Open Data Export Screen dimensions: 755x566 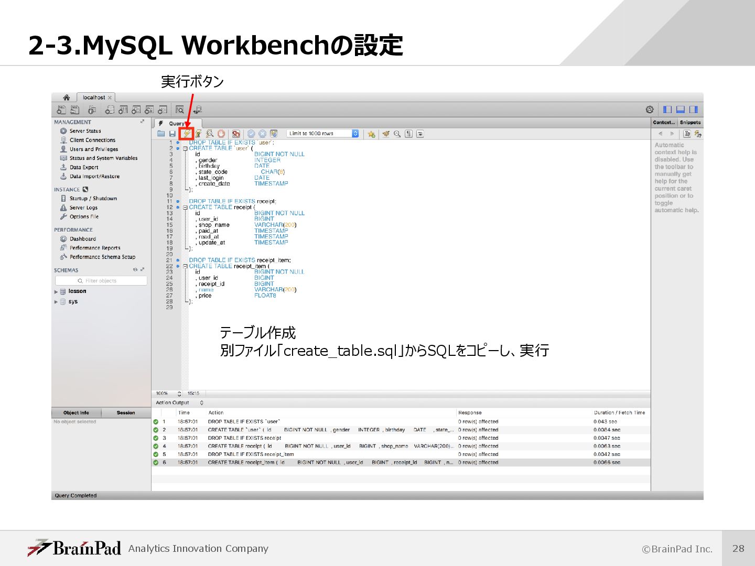[84, 167]
